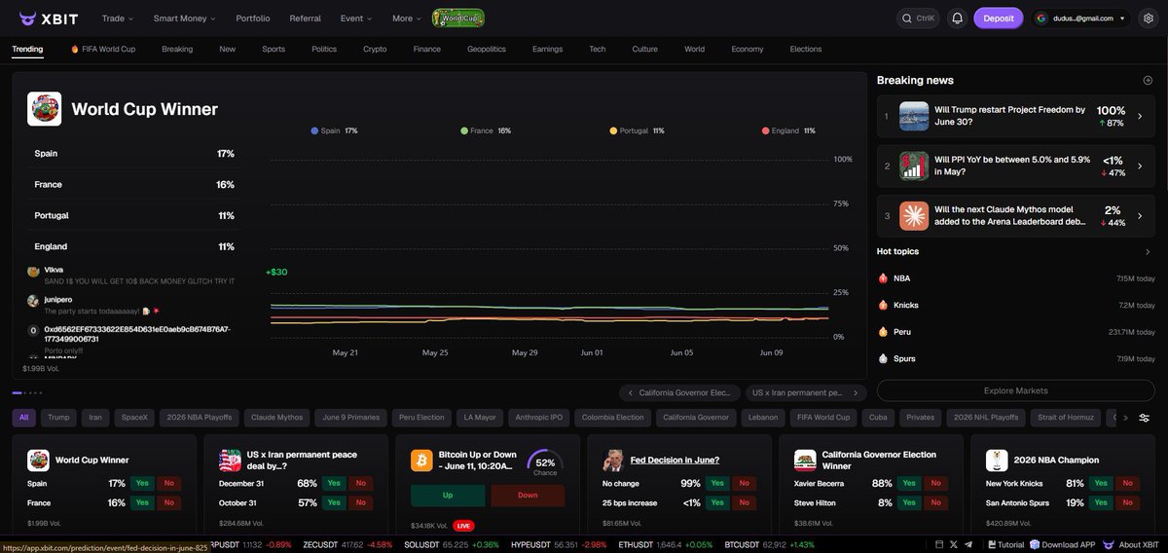
Task: Click the window-layout icon in the footer bar
Action: point(938,544)
